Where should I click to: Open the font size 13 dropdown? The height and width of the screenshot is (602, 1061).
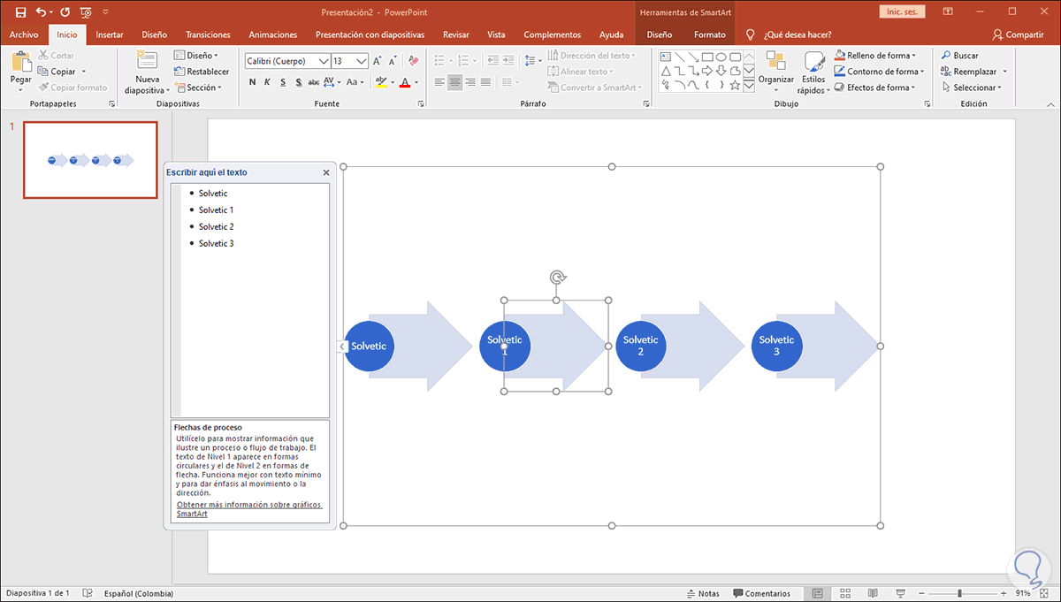pyautogui.click(x=362, y=61)
